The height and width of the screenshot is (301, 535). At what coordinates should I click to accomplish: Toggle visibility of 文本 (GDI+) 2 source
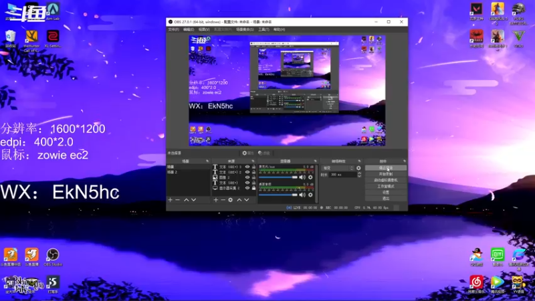coord(247,172)
